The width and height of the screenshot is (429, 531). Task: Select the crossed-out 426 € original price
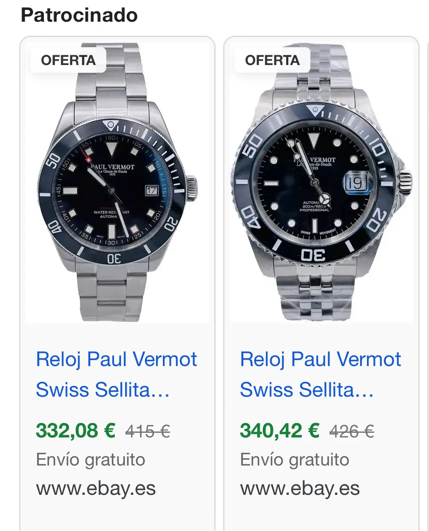click(x=352, y=432)
